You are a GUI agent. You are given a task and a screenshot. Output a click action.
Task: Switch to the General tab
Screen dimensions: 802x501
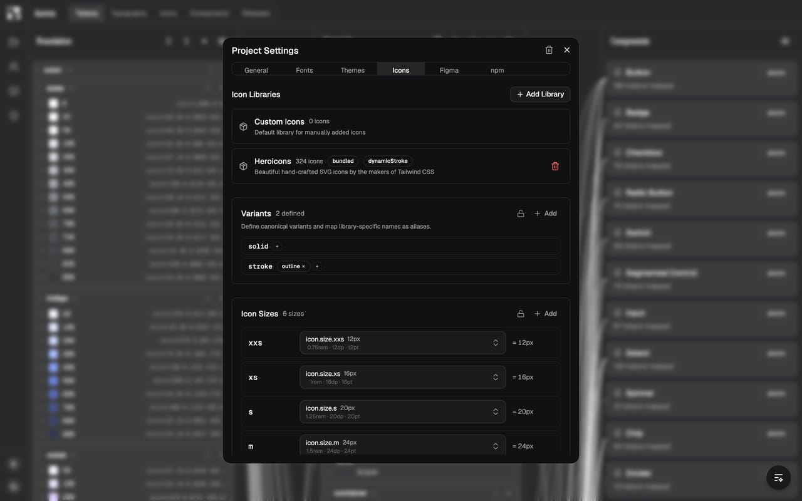[x=256, y=70]
